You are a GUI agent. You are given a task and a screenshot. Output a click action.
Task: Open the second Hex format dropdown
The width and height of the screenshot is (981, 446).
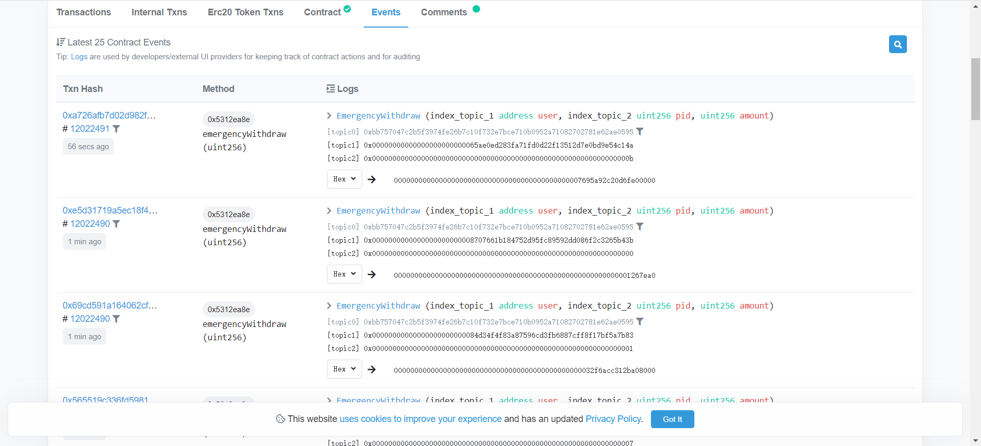coord(344,274)
